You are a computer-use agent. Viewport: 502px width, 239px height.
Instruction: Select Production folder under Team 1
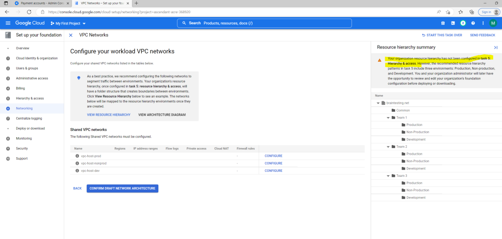coord(412,125)
